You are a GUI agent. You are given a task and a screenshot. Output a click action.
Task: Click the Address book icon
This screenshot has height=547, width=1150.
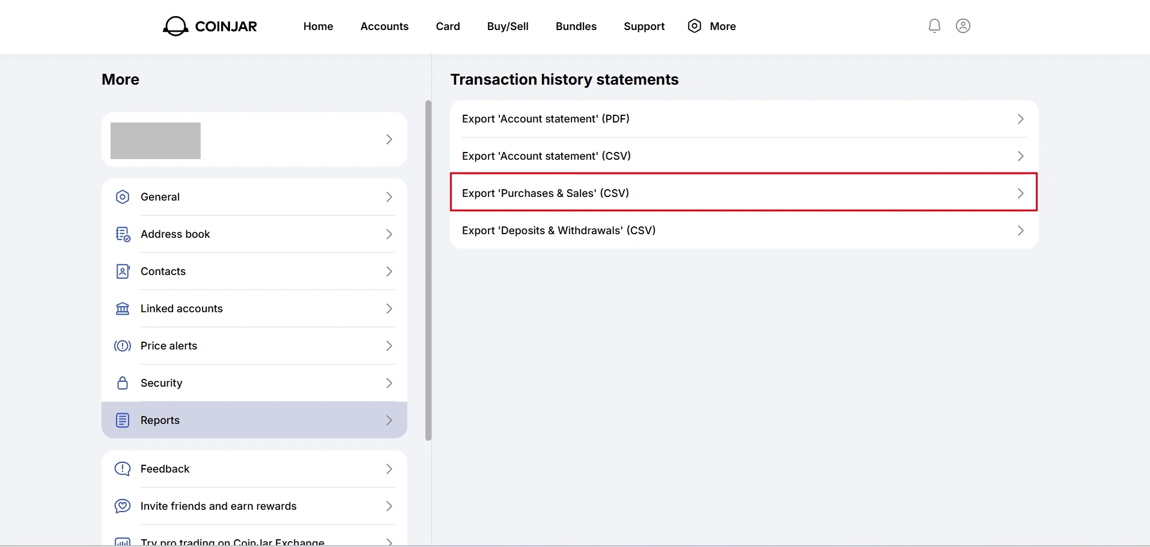(x=123, y=234)
